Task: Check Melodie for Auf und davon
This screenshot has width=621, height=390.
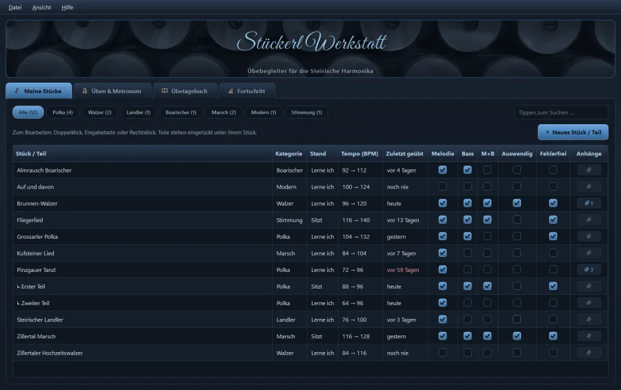Action: (443, 186)
